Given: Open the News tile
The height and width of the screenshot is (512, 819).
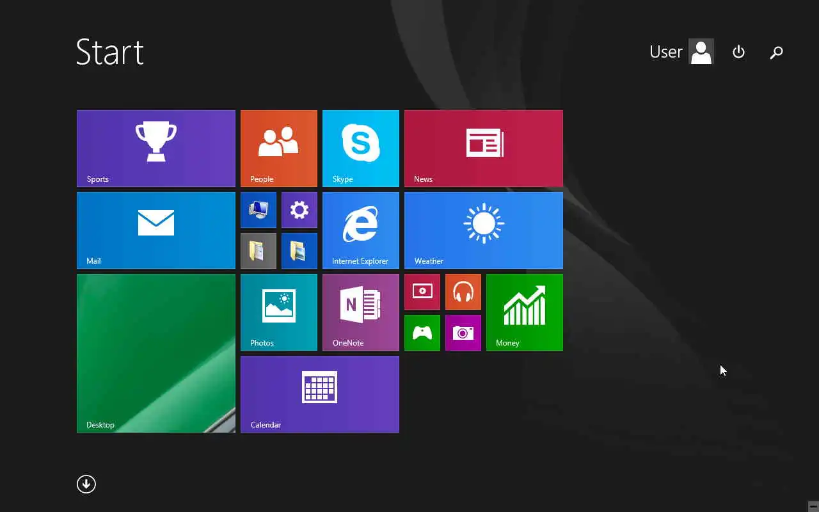Looking at the screenshot, I should 484,148.
